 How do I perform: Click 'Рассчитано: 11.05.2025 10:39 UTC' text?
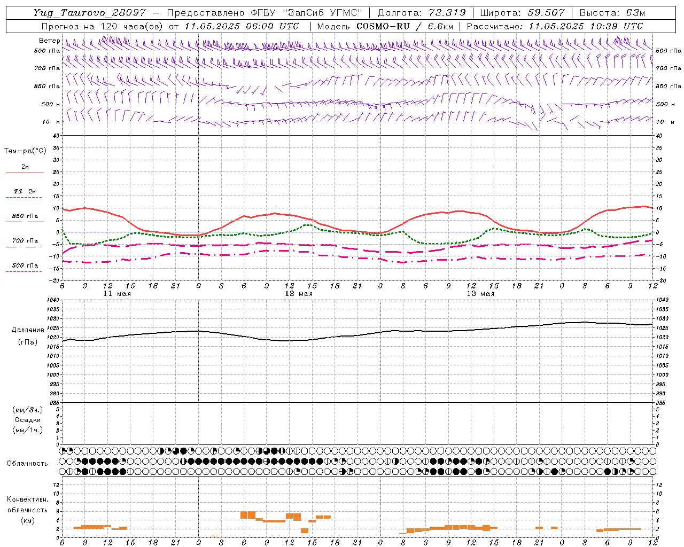555,26
